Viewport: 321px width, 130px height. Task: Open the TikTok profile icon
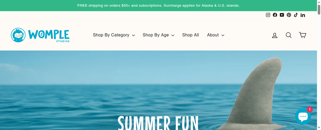coord(296,15)
